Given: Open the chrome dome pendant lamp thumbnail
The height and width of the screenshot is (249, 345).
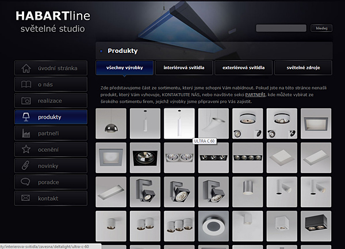Looking at the screenshot, I should 111,124.
